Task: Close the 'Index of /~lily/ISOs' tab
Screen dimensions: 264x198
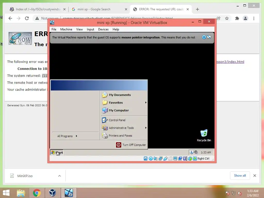Action: click(64, 9)
